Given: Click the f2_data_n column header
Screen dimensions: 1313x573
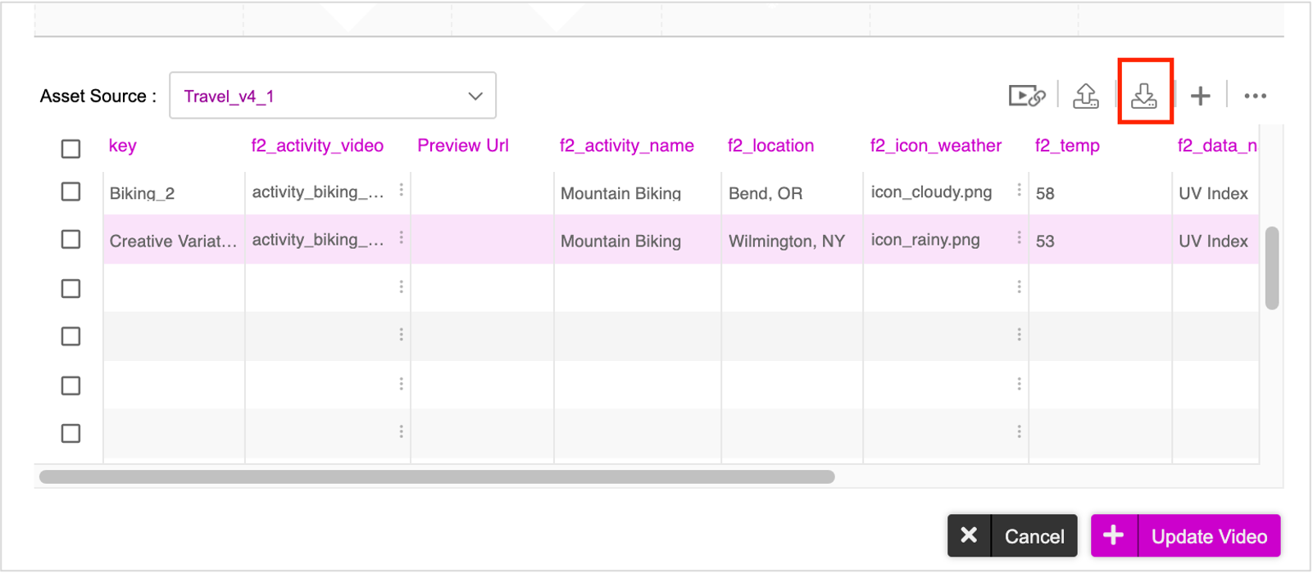Looking at the screenshot, I should (1217, 146).
